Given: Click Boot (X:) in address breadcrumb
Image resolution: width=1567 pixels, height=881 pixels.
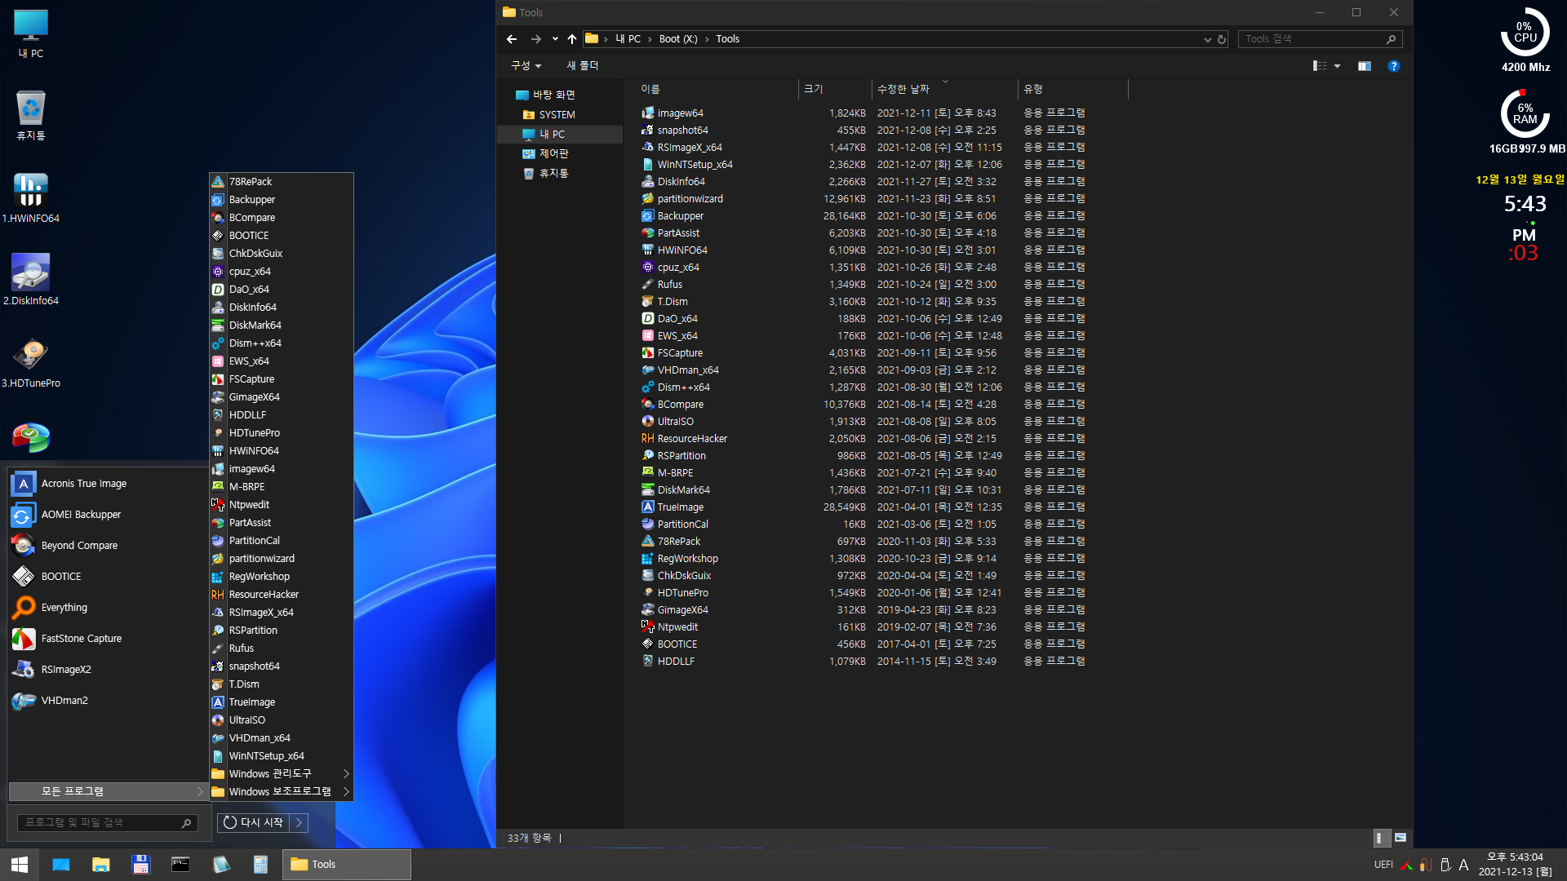Looking at the screenshot, I should (x=678, y=39).
